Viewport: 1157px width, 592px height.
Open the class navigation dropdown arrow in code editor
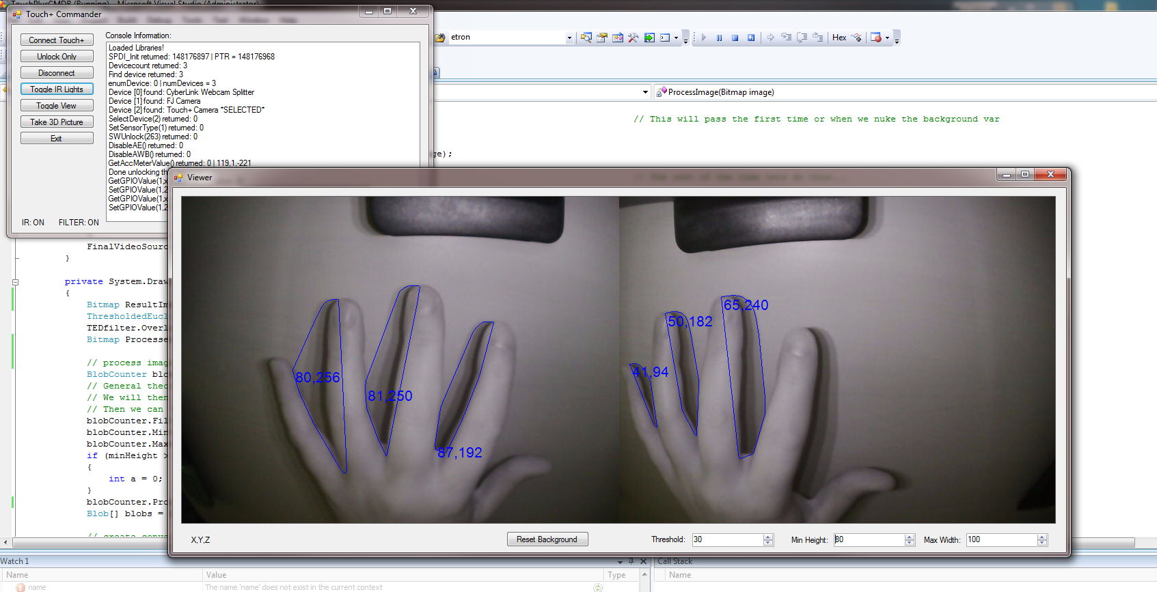(x=645, y=92)
